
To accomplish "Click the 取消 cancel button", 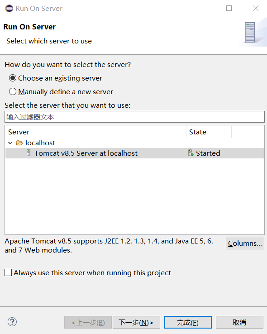I will pyautogui.click(x=239, y=322).
